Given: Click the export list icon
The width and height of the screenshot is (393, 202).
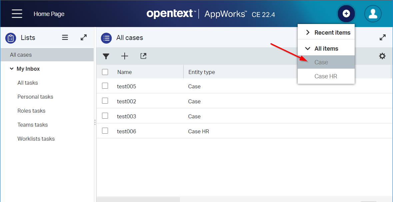Looking at the screenshot, I should pyautogui.click(x=143, y=56).
